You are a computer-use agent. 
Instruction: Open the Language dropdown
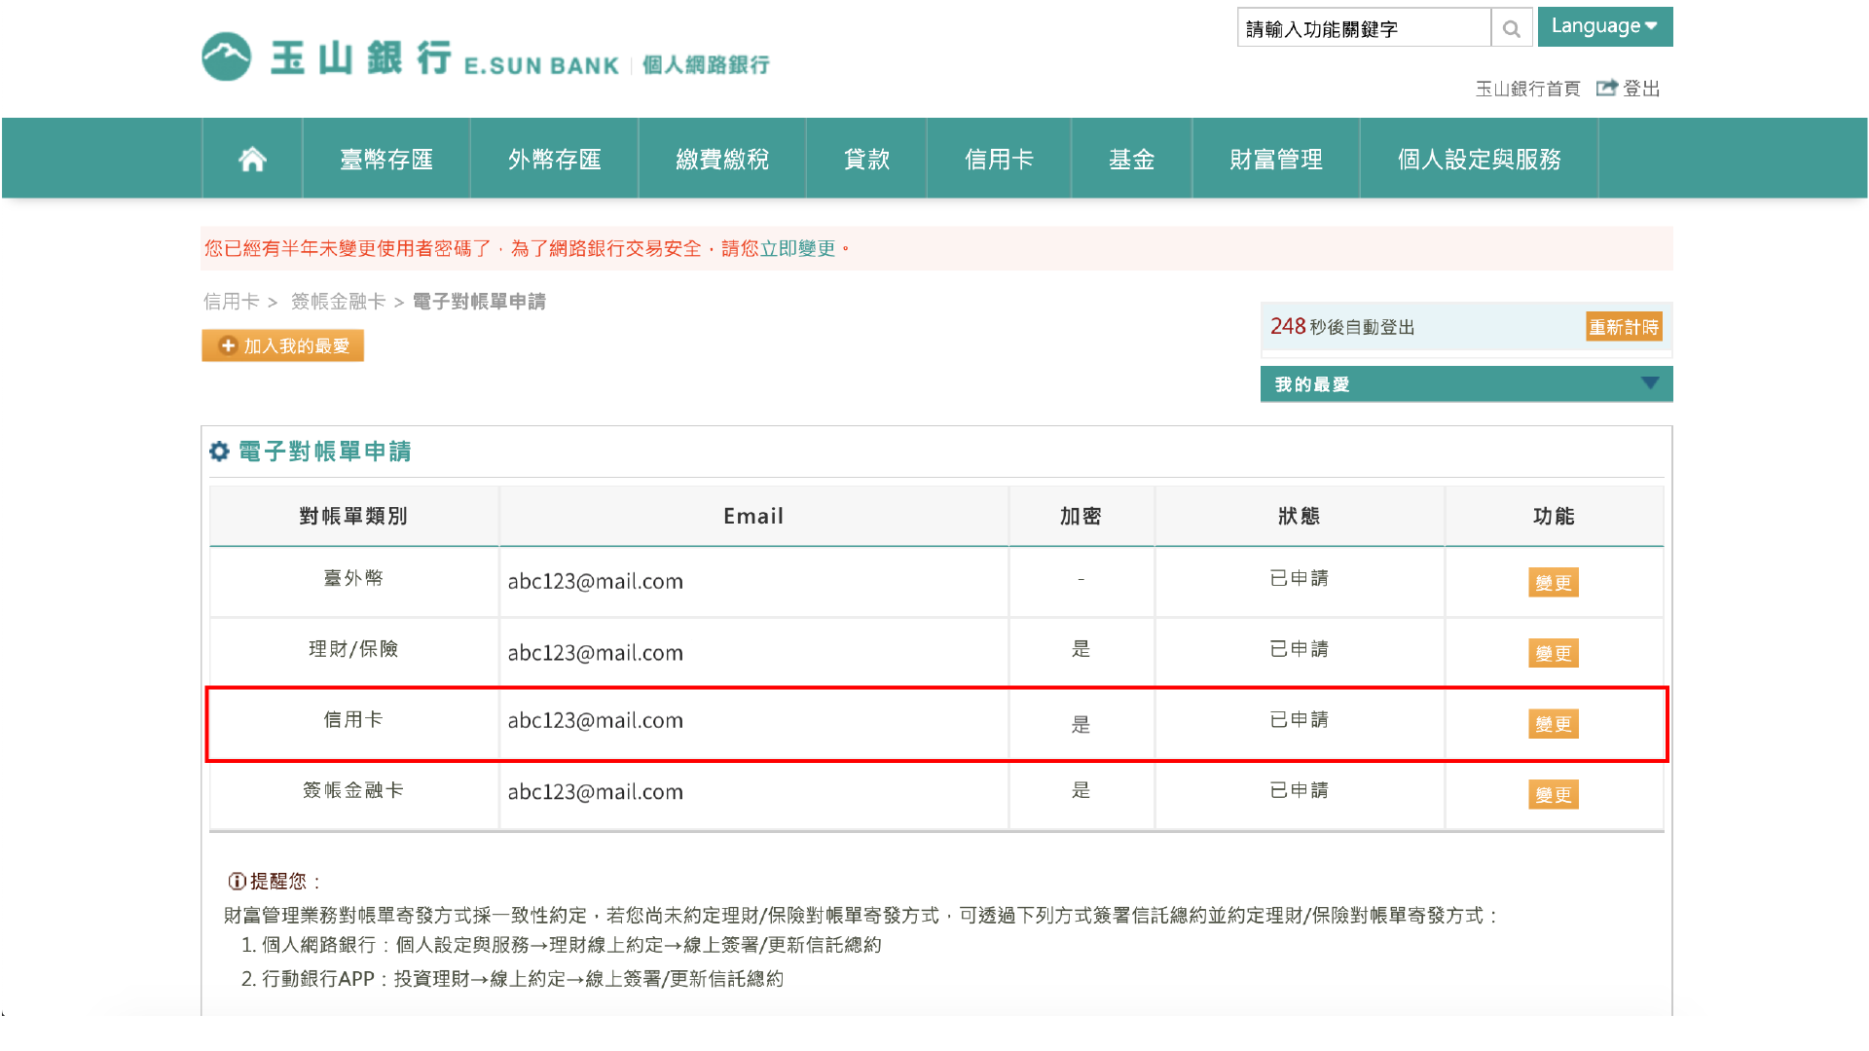pos(1605,26)
